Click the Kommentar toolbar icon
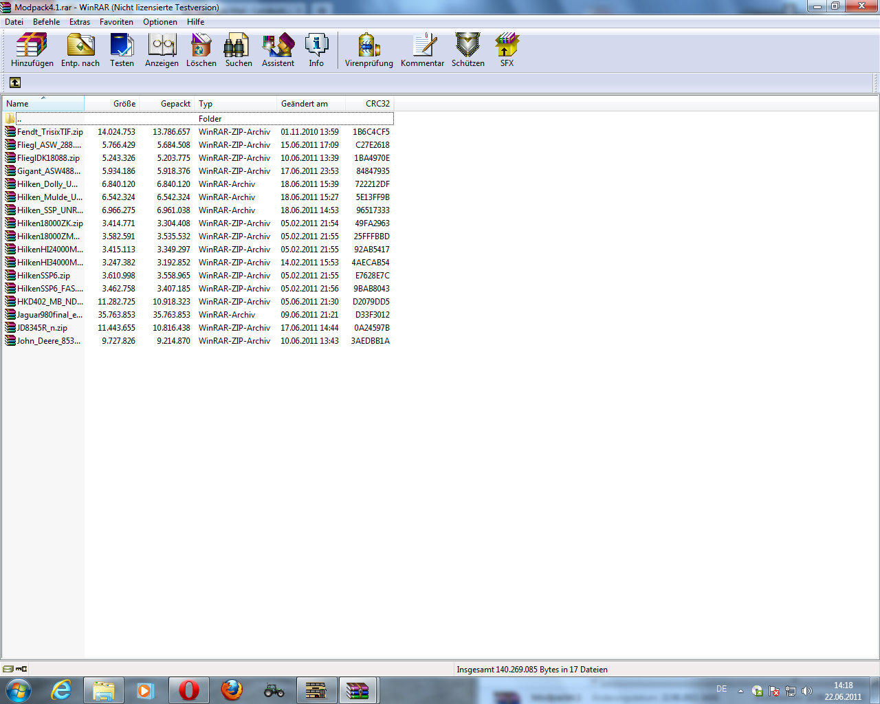 [423, 50]
